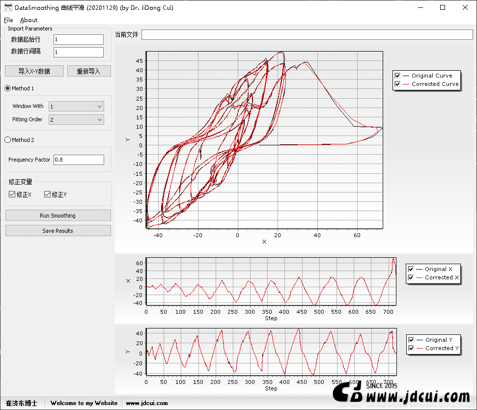Open the About menu
The height and width of the screenshot is (410, 477).
28,20
